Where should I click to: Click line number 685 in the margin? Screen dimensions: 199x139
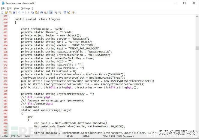[5, 107]
